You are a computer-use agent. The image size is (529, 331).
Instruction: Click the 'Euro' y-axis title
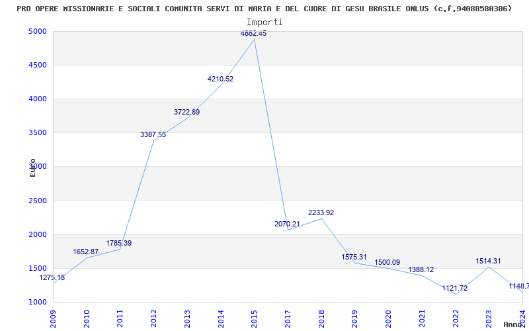pos(32,167)
